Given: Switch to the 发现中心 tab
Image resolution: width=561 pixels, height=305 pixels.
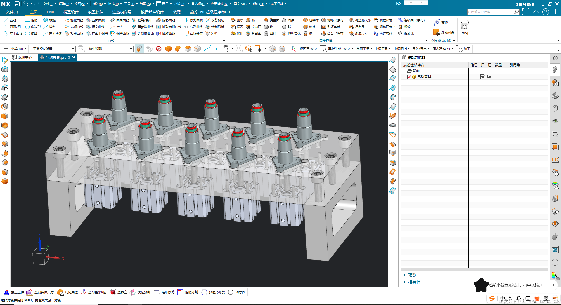Looking at the screenshot, I should pos(22,57).
